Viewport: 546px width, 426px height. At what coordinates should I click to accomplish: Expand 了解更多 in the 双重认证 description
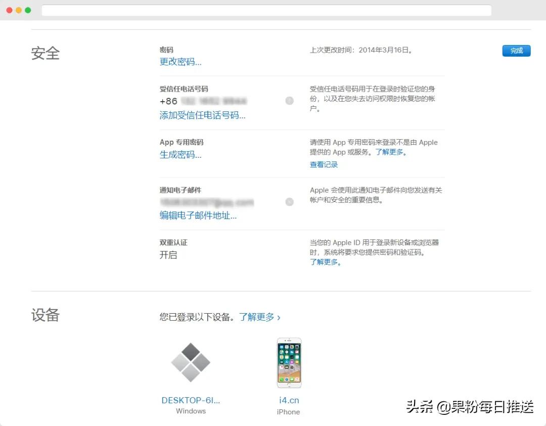pos(323,262)
